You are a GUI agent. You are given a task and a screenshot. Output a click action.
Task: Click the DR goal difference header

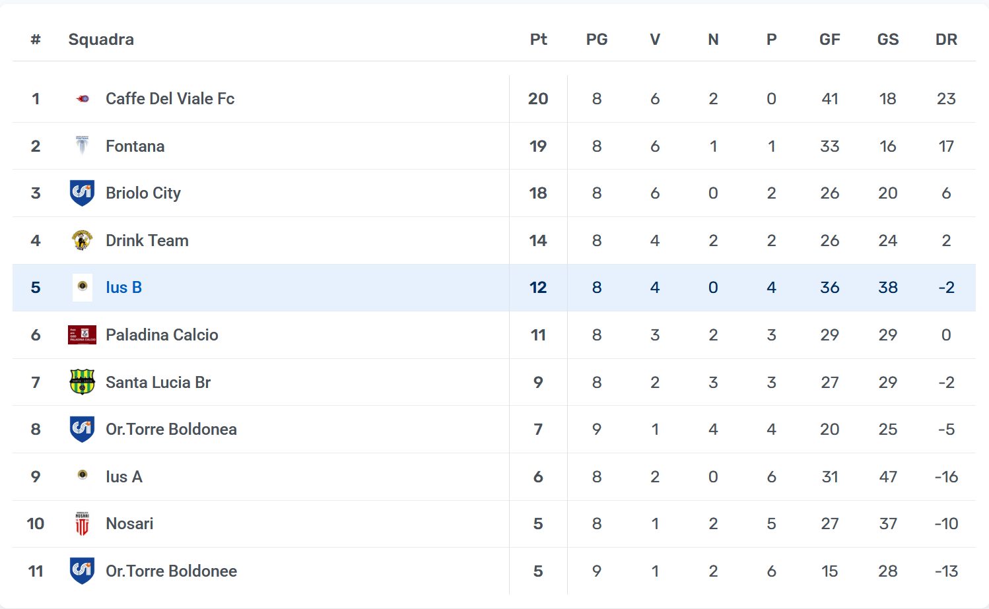(x=946, y=40)
